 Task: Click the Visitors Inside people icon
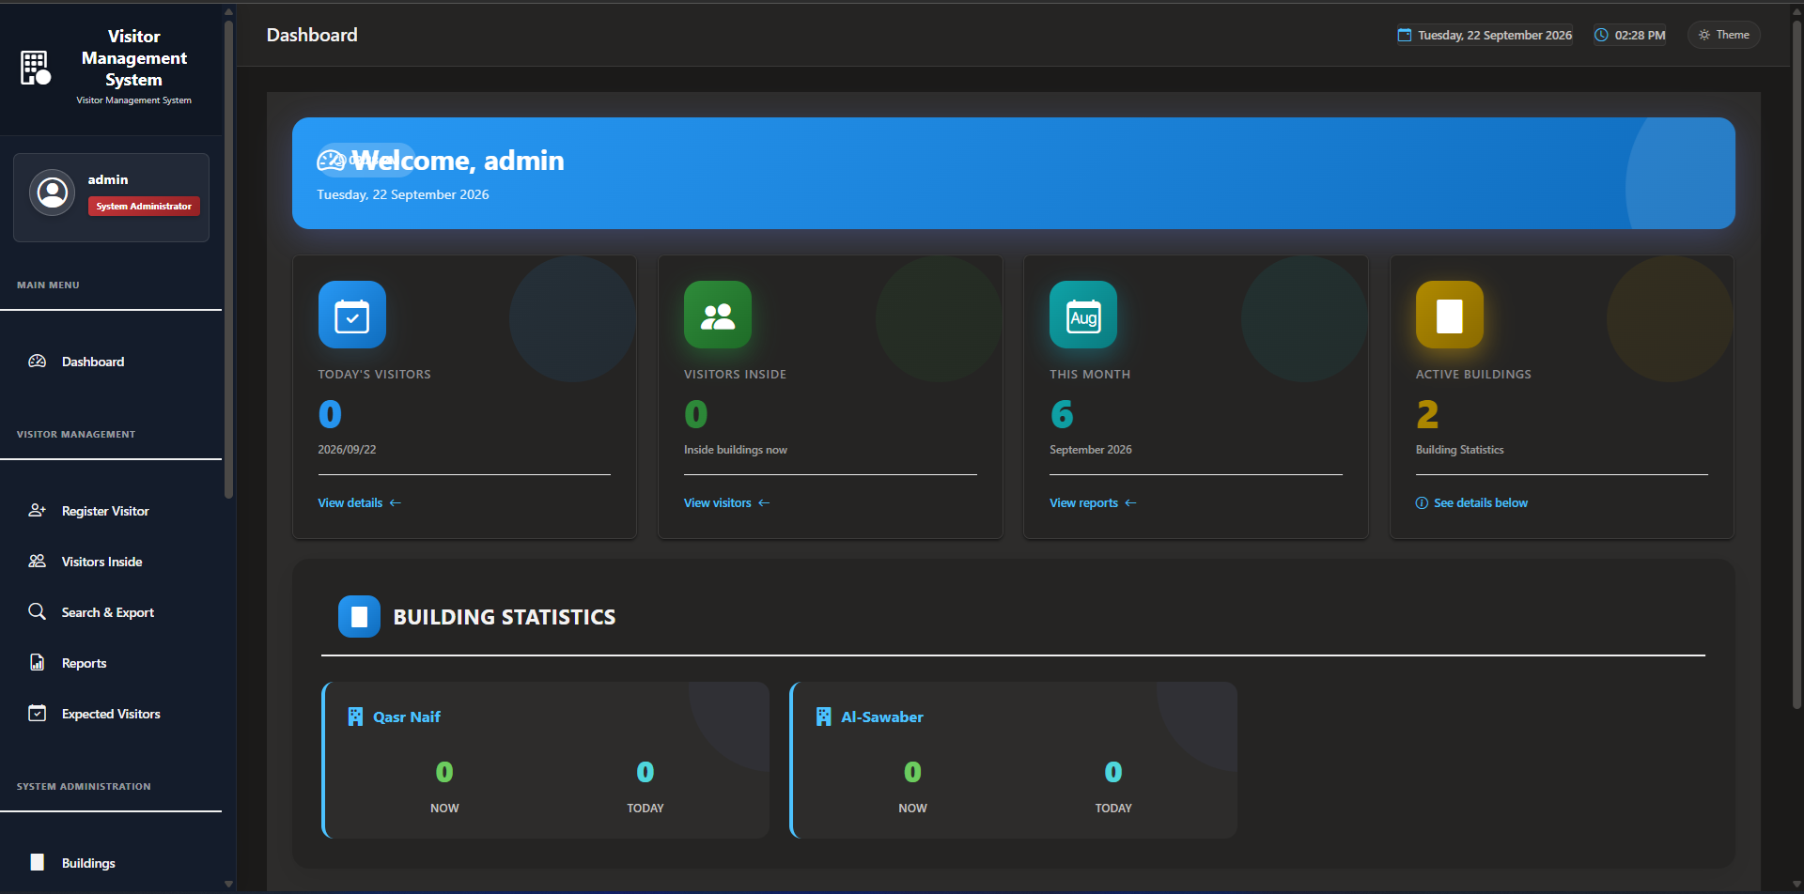38,562
